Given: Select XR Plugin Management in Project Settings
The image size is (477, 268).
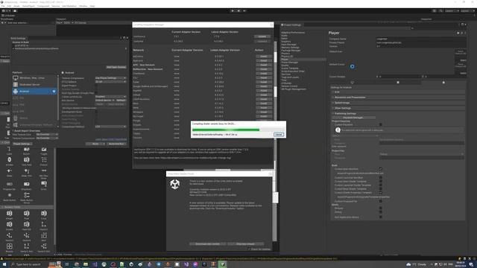Looking at the screenshot, I should point(294,89).
